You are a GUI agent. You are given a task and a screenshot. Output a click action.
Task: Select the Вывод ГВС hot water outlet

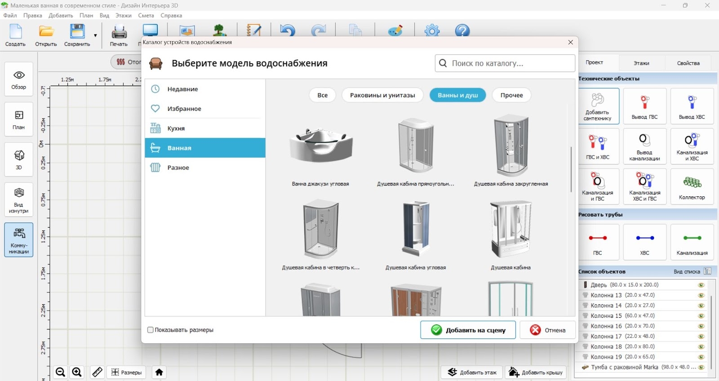click(644, 106)
